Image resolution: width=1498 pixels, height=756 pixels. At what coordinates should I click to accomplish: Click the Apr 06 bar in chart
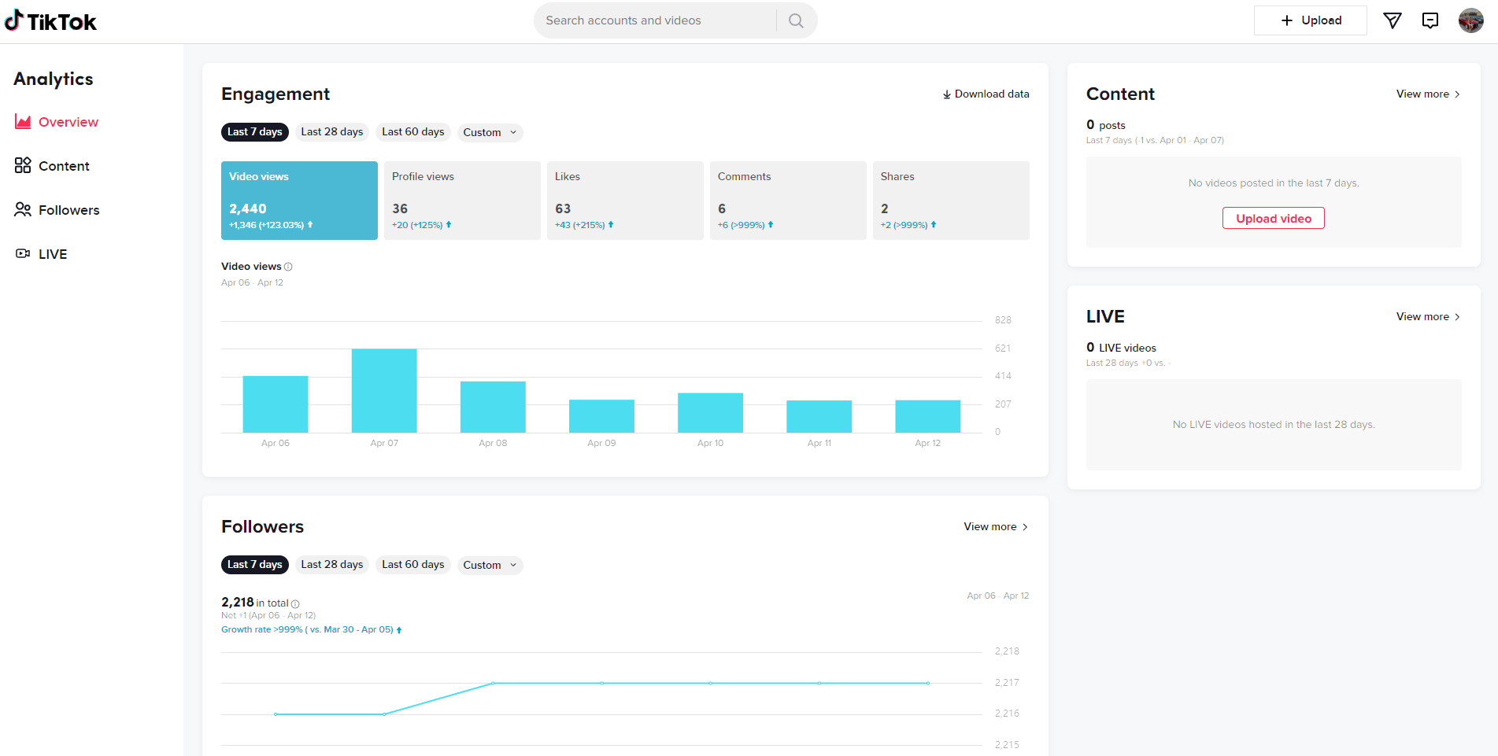point(276,404)
